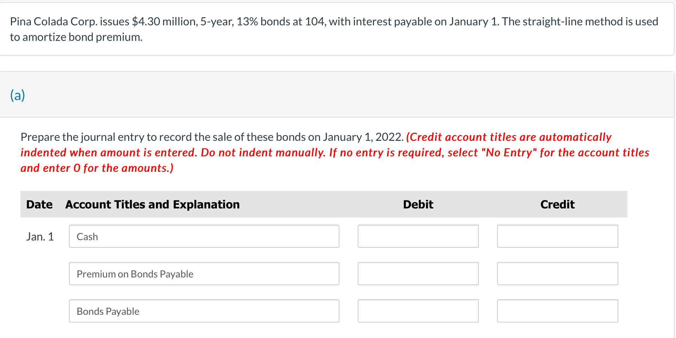Click the (a) section label
The height and width of the screenshot is (338, 676).
click(x=17, y=95)
